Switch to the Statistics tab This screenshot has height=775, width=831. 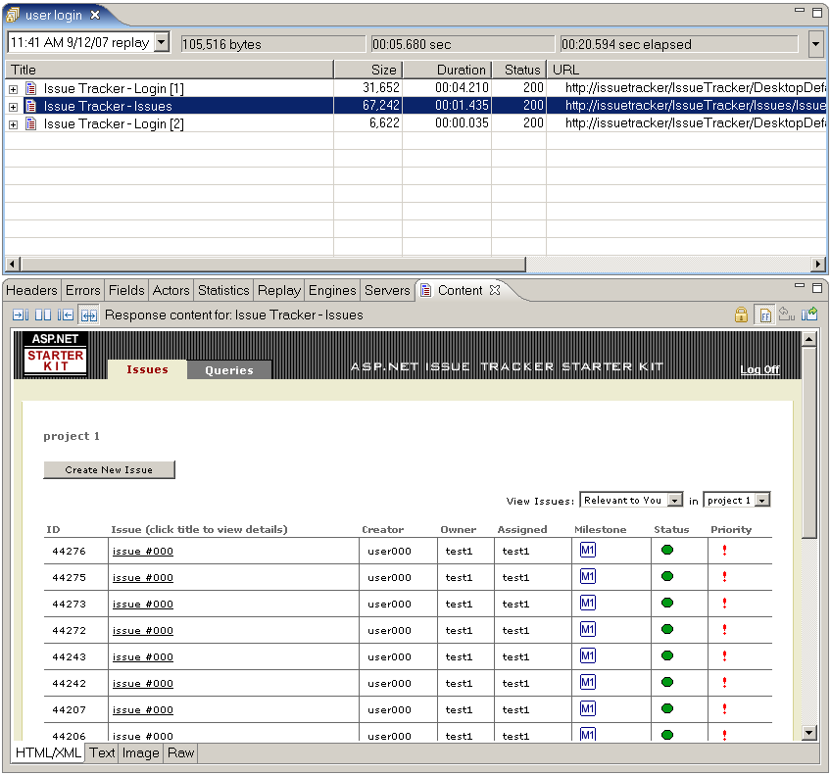tap(223, 290)
